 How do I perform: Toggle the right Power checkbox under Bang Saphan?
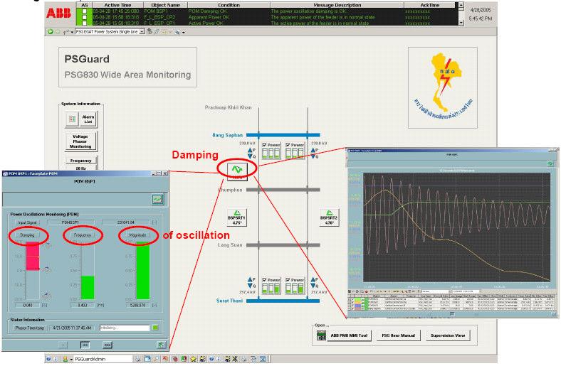pyautogui.click(x=288, y=145)
